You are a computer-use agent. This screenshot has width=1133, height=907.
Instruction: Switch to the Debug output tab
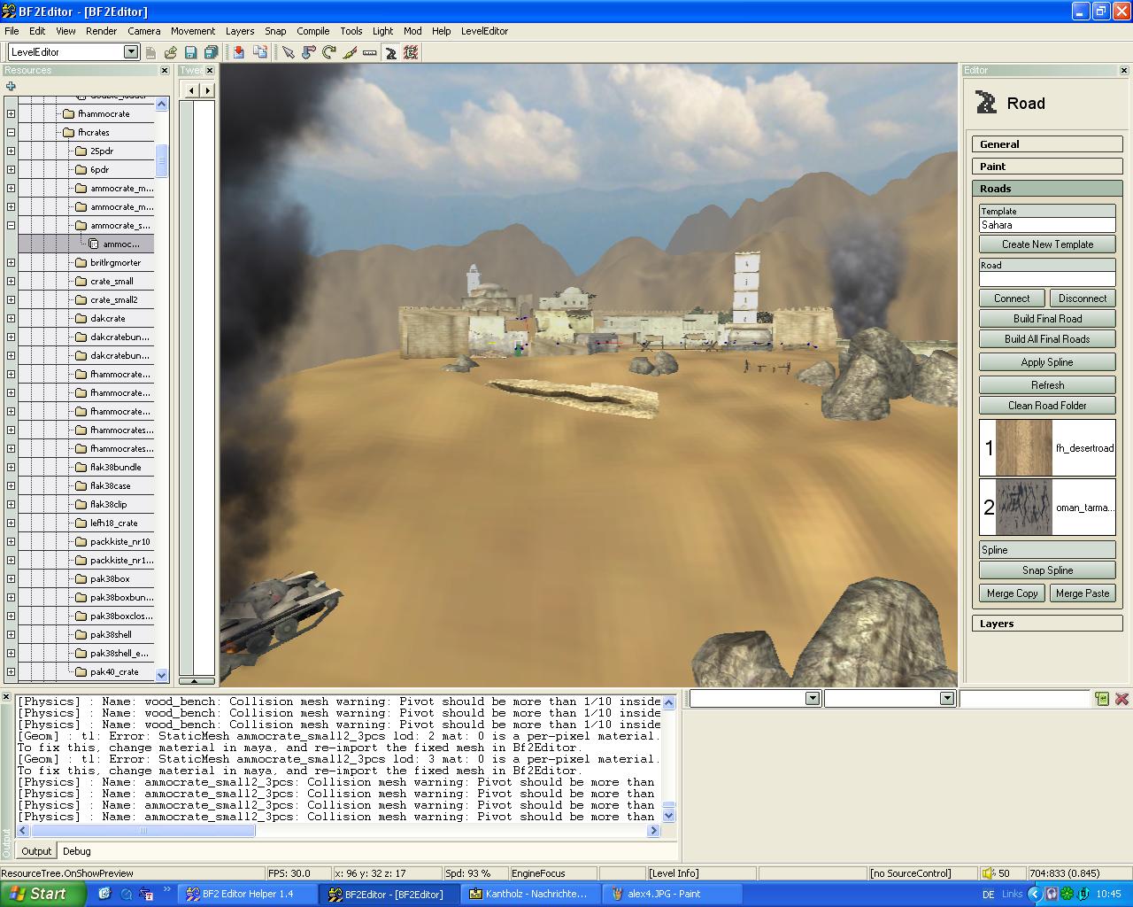pos(77,851)
